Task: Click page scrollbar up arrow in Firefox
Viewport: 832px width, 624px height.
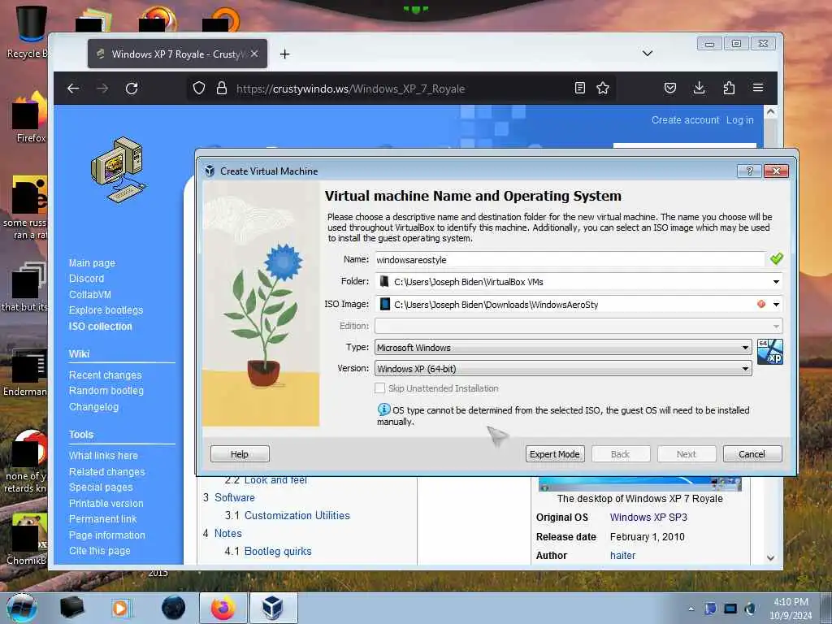Action: pyautogui.click(x=770, y=112)
